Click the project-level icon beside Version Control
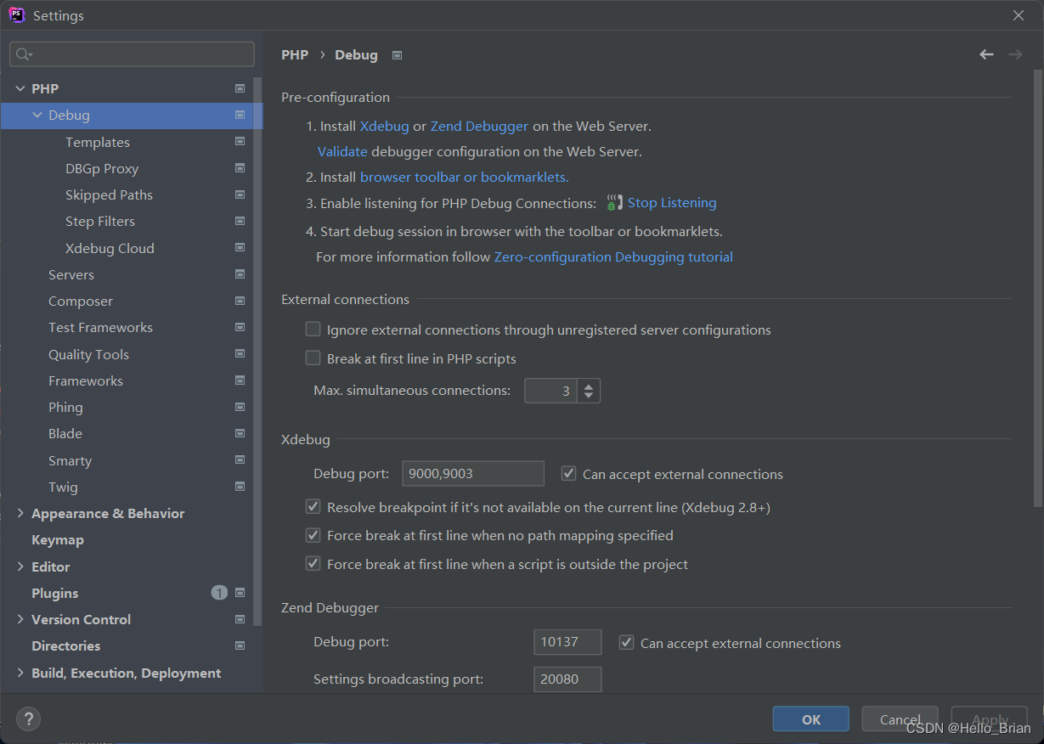The width and height of the screenshot is (1044, 744). pyautogui.click(x=240, y=619)
